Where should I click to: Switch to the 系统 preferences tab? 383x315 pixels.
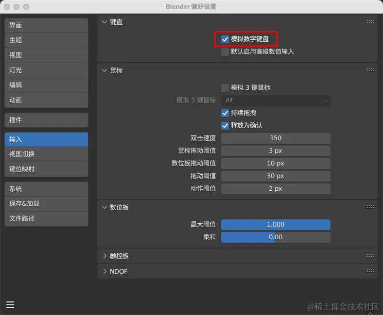coord(46,189)
